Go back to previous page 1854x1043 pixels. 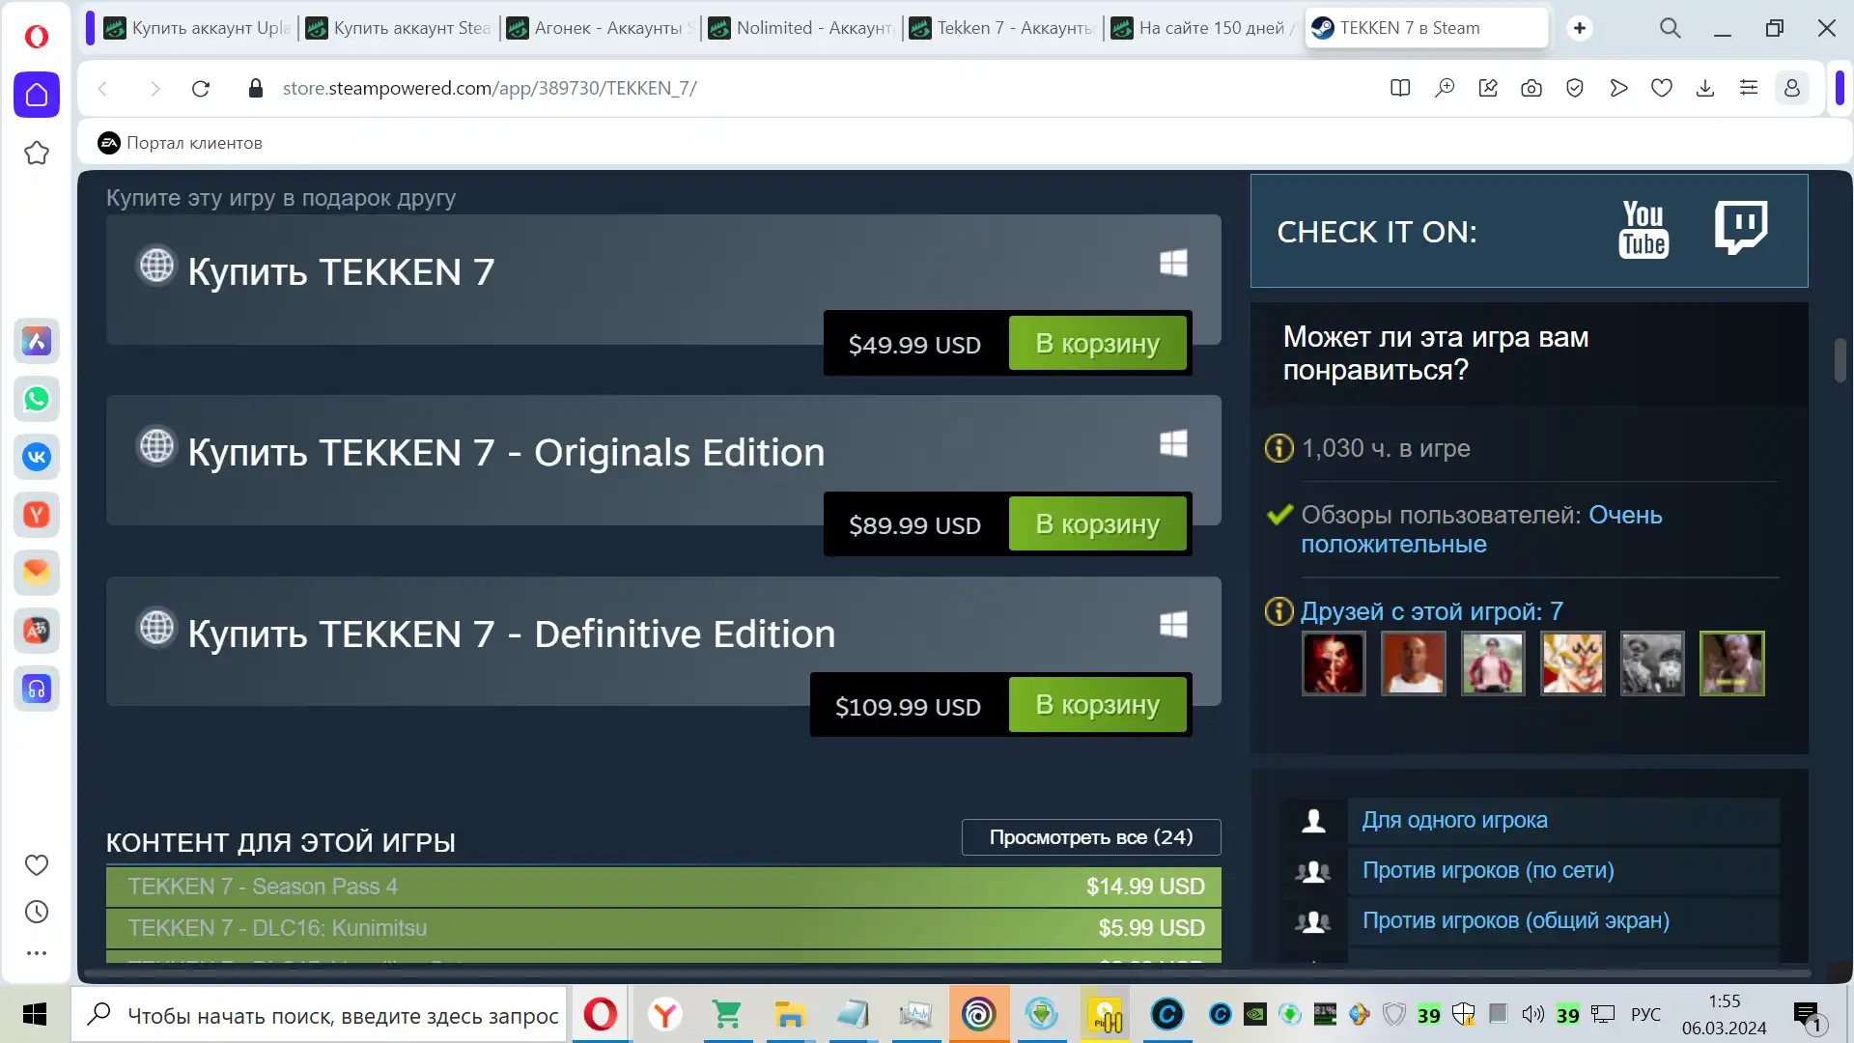102,89
